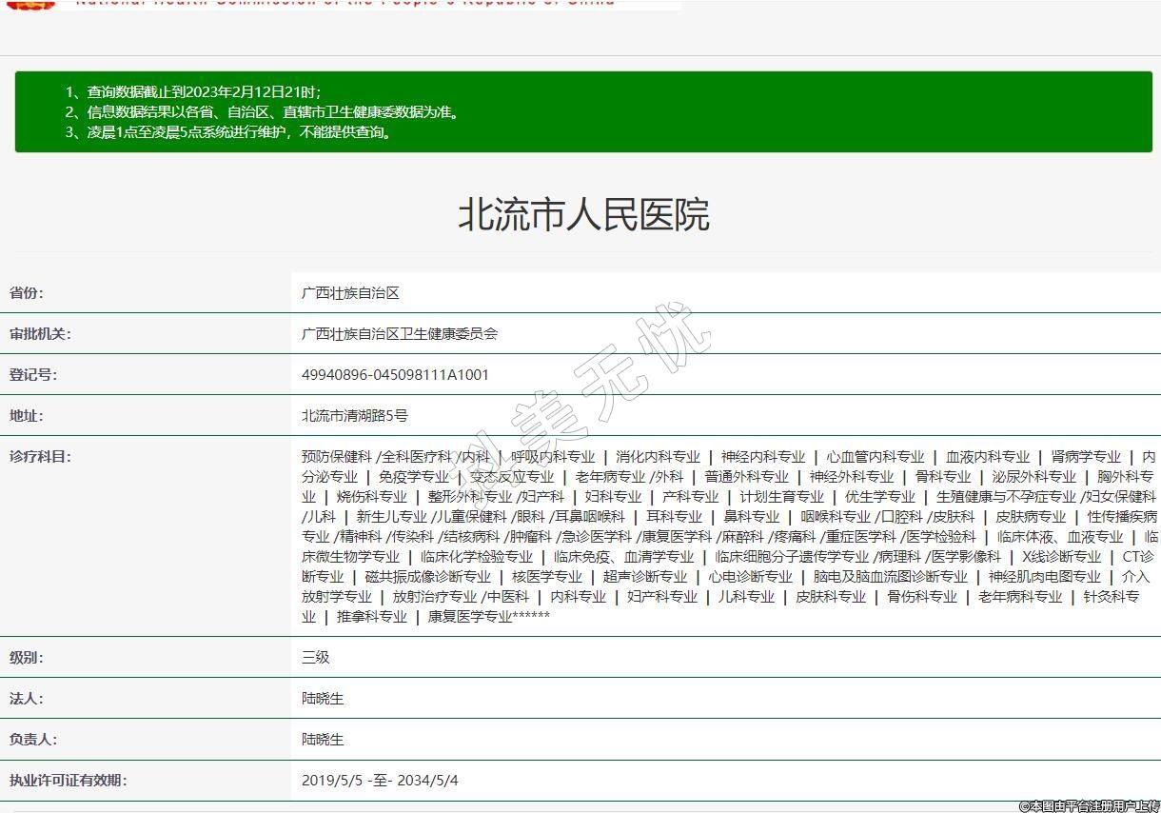
Task: Click 预防保健科 in the departments list
Action: point(336,457)
